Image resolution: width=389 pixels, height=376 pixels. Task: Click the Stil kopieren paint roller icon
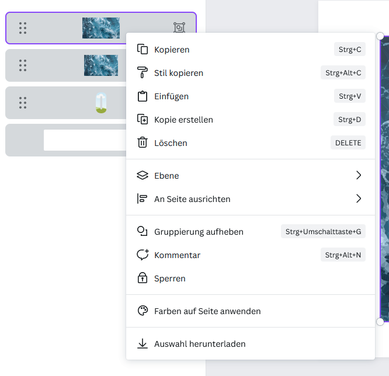(x=143, y=73)
